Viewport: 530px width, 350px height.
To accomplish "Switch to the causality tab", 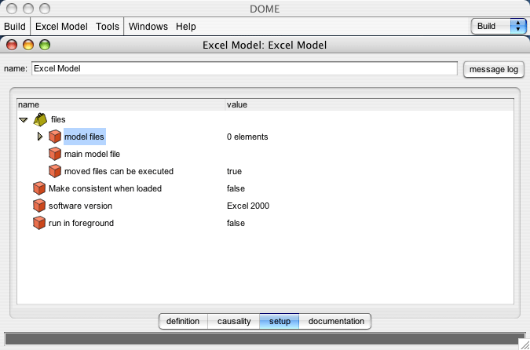I will click(x=234, y=321).
